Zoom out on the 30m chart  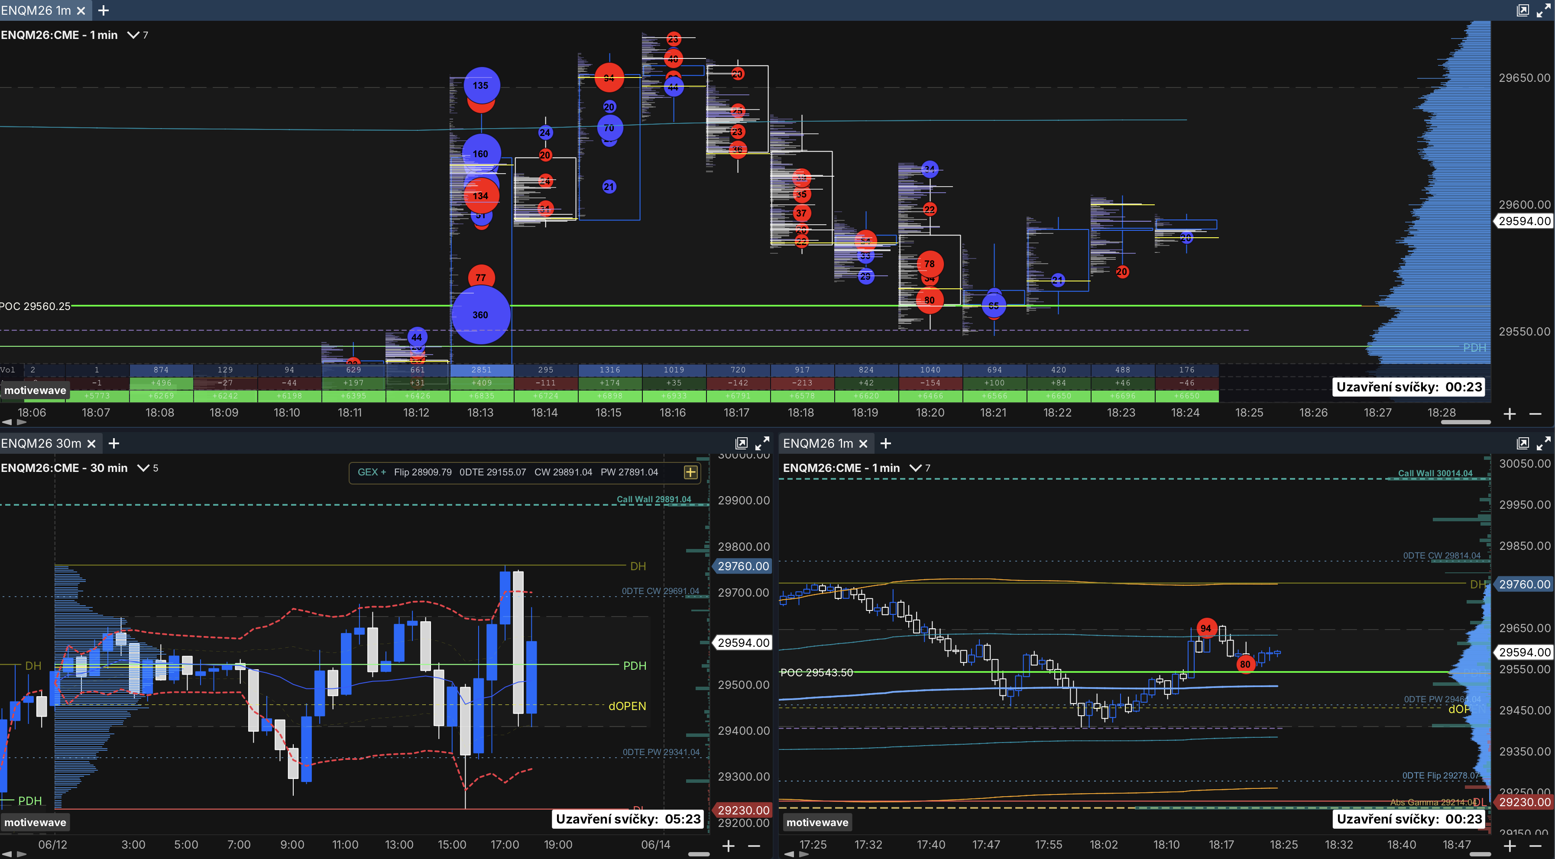point(754,846)
